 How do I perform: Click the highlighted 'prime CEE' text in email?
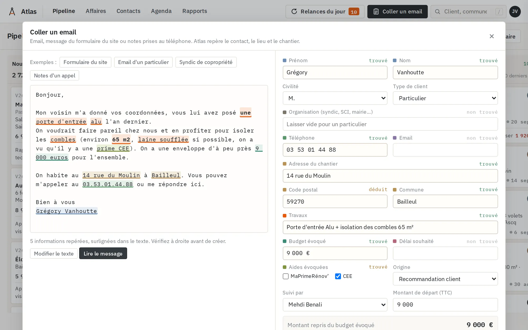[113, 148]
